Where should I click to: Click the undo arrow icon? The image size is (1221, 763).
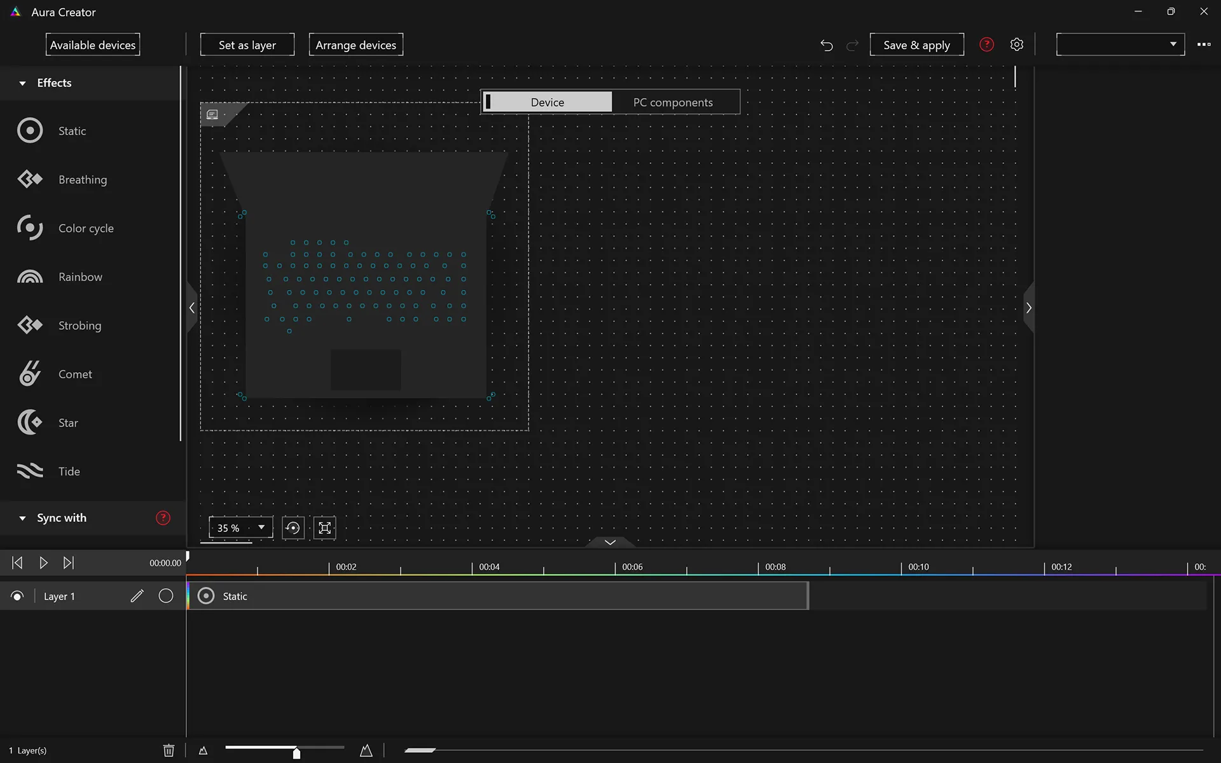826,45
